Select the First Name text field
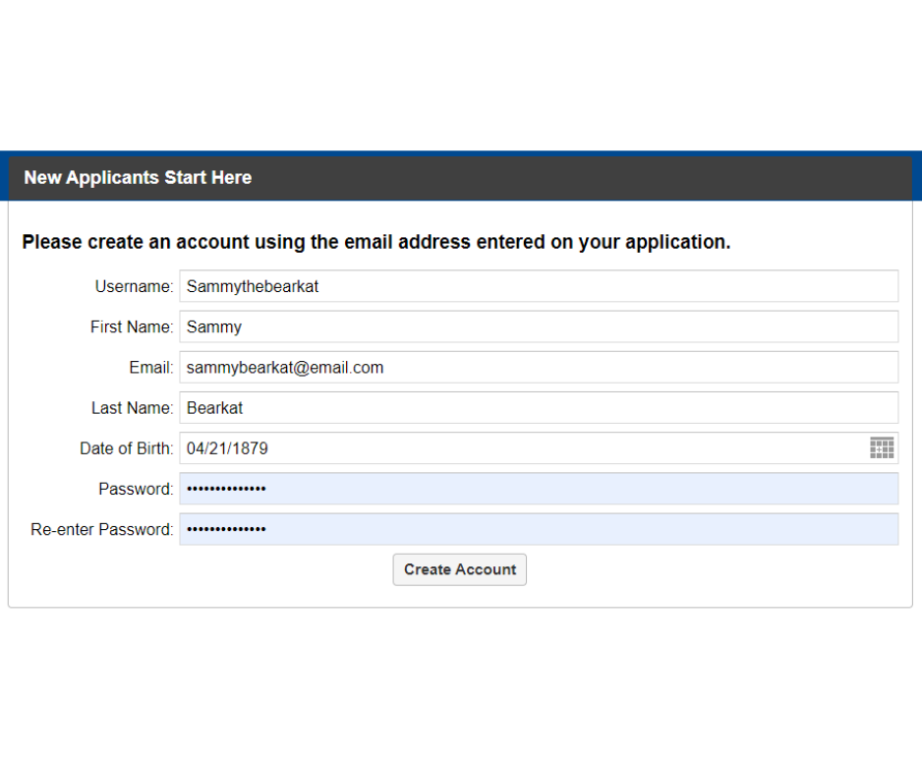 click(539, 326)
